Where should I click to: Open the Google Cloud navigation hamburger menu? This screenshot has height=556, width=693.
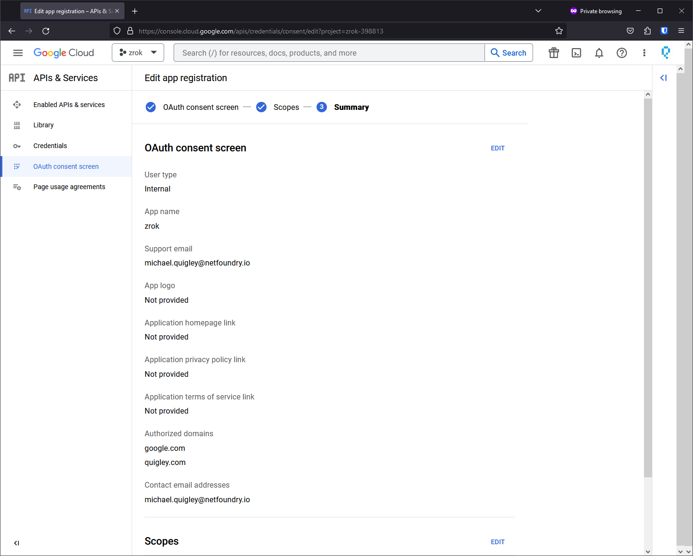(x=18, y=53)
